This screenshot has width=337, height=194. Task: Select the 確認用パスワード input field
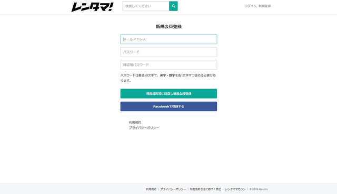click(x=168, y=65)
